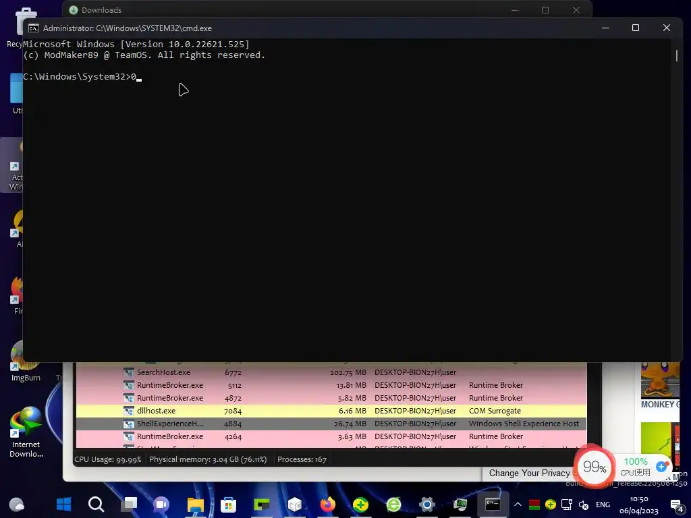The width and height of the screenshot is (691, 518).
Task: Select the SearchHost.exe process row
Action: [x=331, y=372]
